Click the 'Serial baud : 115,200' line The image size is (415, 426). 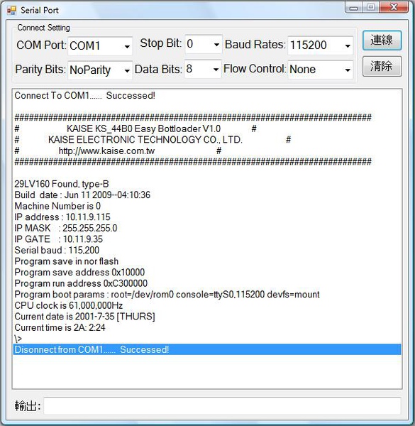57,250
